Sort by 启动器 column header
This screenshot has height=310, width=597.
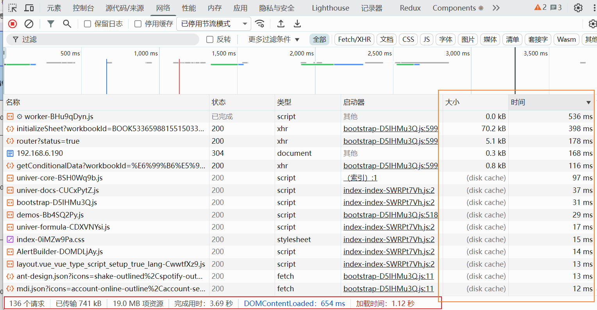pos(391,102)
